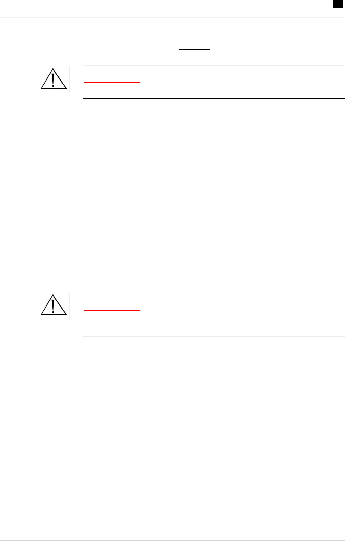Select the bottom border of the upper caution box
This screenshot has width=345, height=541.
coord(214,99)
